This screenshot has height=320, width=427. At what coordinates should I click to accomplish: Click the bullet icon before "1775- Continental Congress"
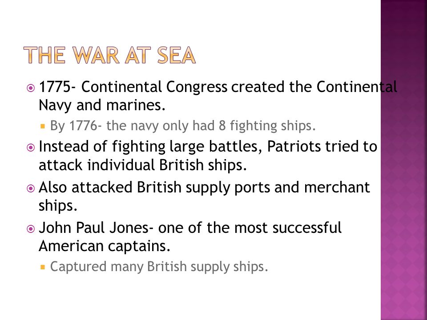point(31,88)
